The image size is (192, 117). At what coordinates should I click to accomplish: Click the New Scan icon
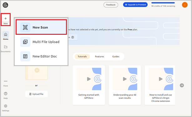point(25,27)
